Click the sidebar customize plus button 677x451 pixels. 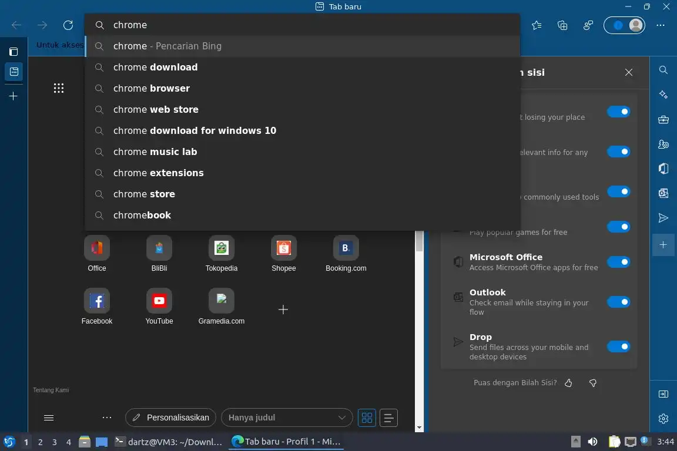(x=663, y=245)
